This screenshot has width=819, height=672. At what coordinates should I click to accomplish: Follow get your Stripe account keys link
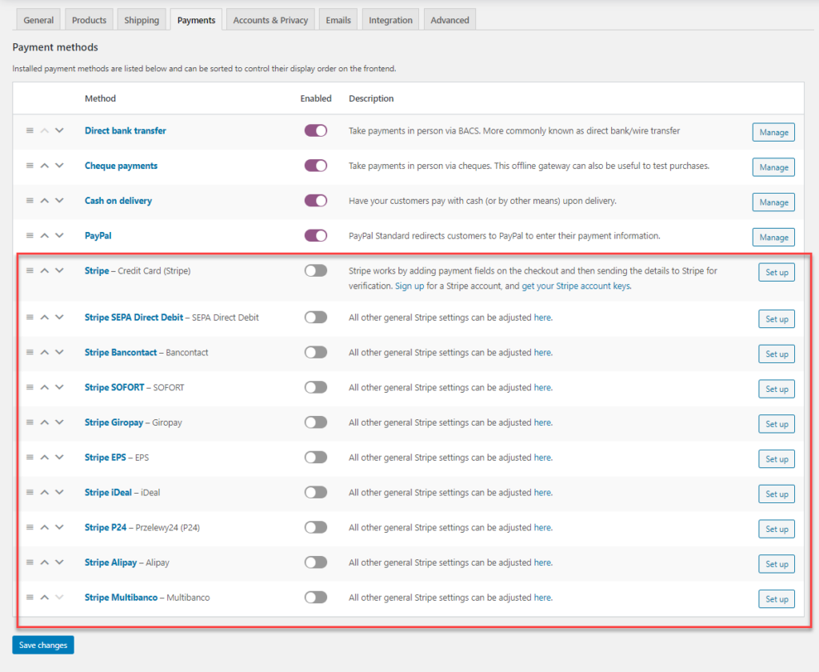point(576,286)
